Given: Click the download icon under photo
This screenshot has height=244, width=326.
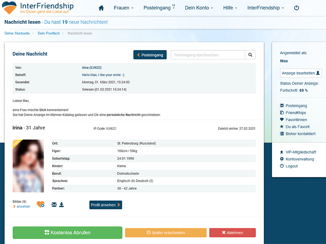Looking at the screenshot, I should [x=62, y=205].
